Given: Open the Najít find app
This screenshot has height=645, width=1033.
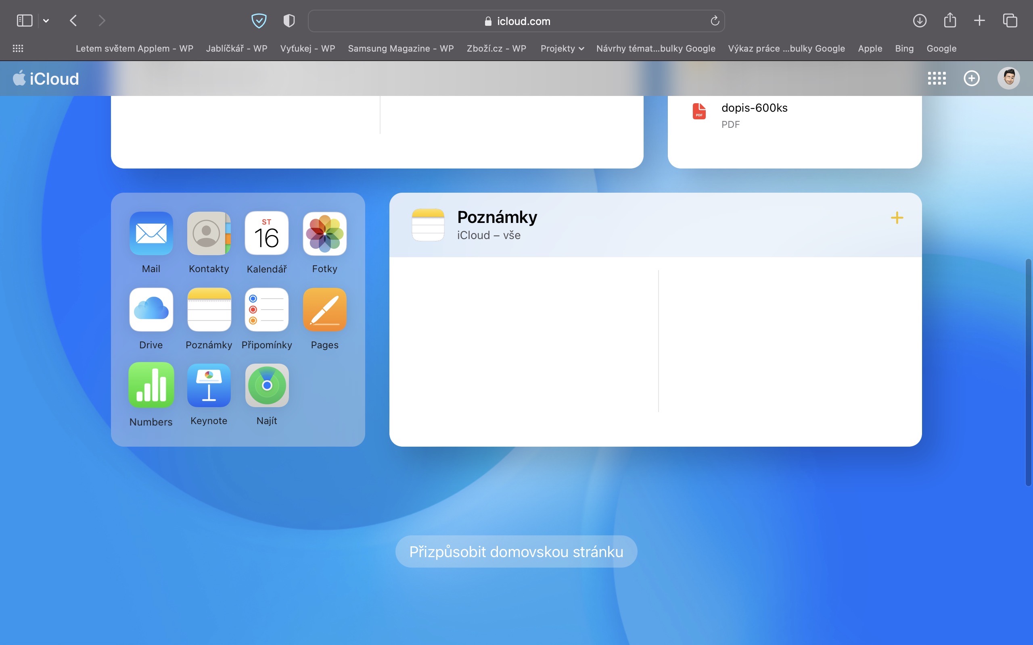Looking at the screenshot, I should point(267,385).
